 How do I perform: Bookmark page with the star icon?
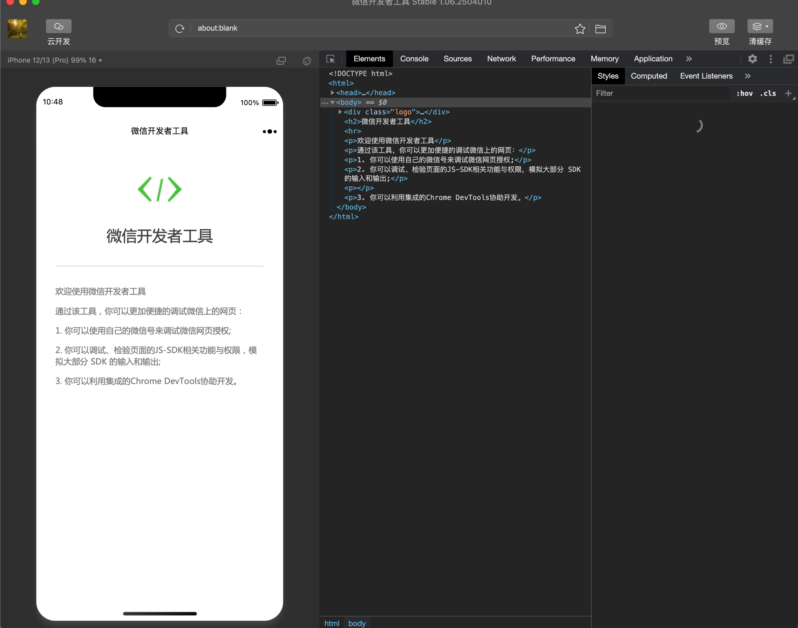pos(580,29)
